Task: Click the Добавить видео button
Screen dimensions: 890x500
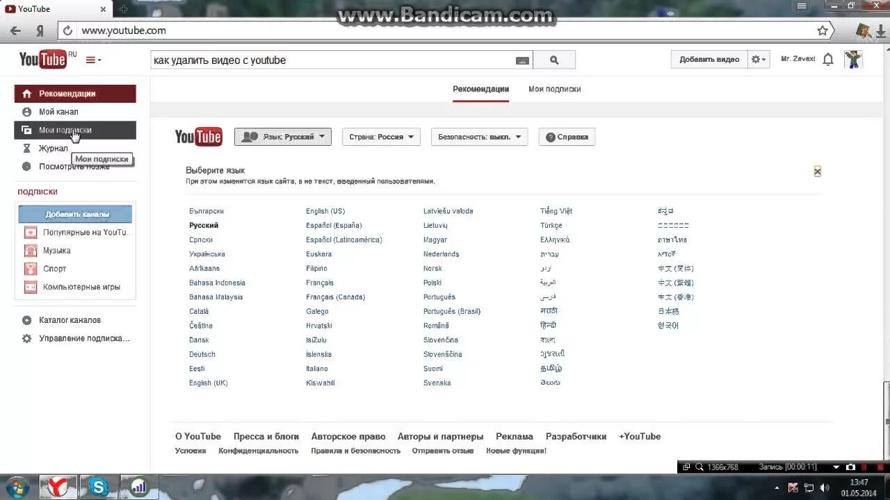Action: 709,60
